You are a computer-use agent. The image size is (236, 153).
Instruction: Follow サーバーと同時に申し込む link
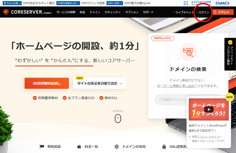pyautogui.click(x=176, y=86)
